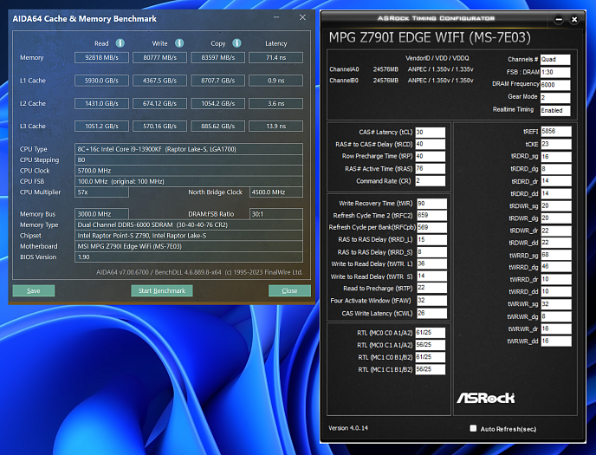Click the CPU Type field with i9-13900KF
Screen dimensions: 596x455
tap(189, 149)
